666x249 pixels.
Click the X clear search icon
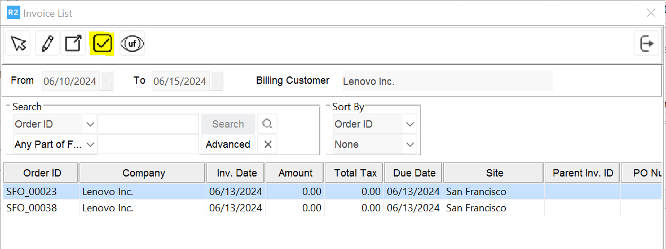tap(267, 144)
